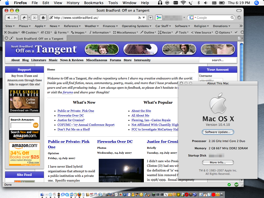This screenshot has height=198, width=264.
Task: Expand the address bar history dropdown arrow
Action: pyautogui.click(x=144, y=18)
